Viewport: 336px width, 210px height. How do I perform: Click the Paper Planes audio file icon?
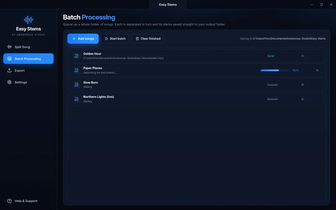76,70
